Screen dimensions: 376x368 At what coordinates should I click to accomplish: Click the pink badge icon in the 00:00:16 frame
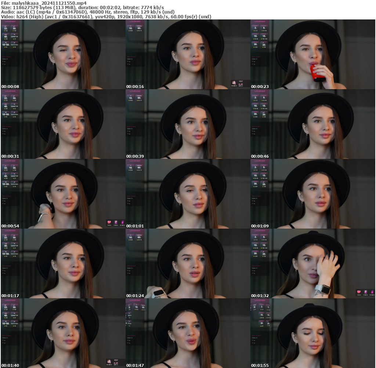(x=234, y=84)
